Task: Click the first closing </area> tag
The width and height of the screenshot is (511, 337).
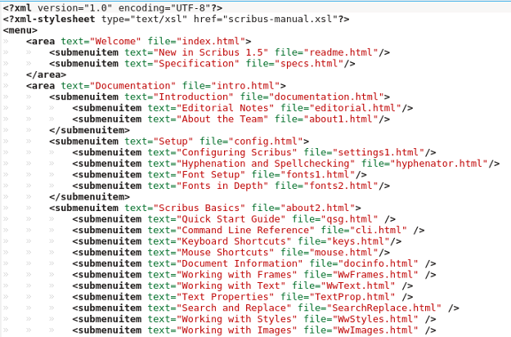Action: coord(46,74)
